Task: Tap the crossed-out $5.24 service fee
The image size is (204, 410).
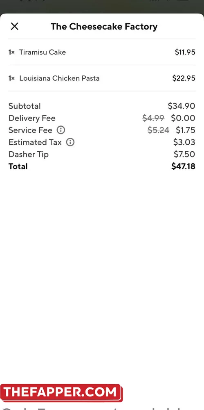Action: pos(158,130)
